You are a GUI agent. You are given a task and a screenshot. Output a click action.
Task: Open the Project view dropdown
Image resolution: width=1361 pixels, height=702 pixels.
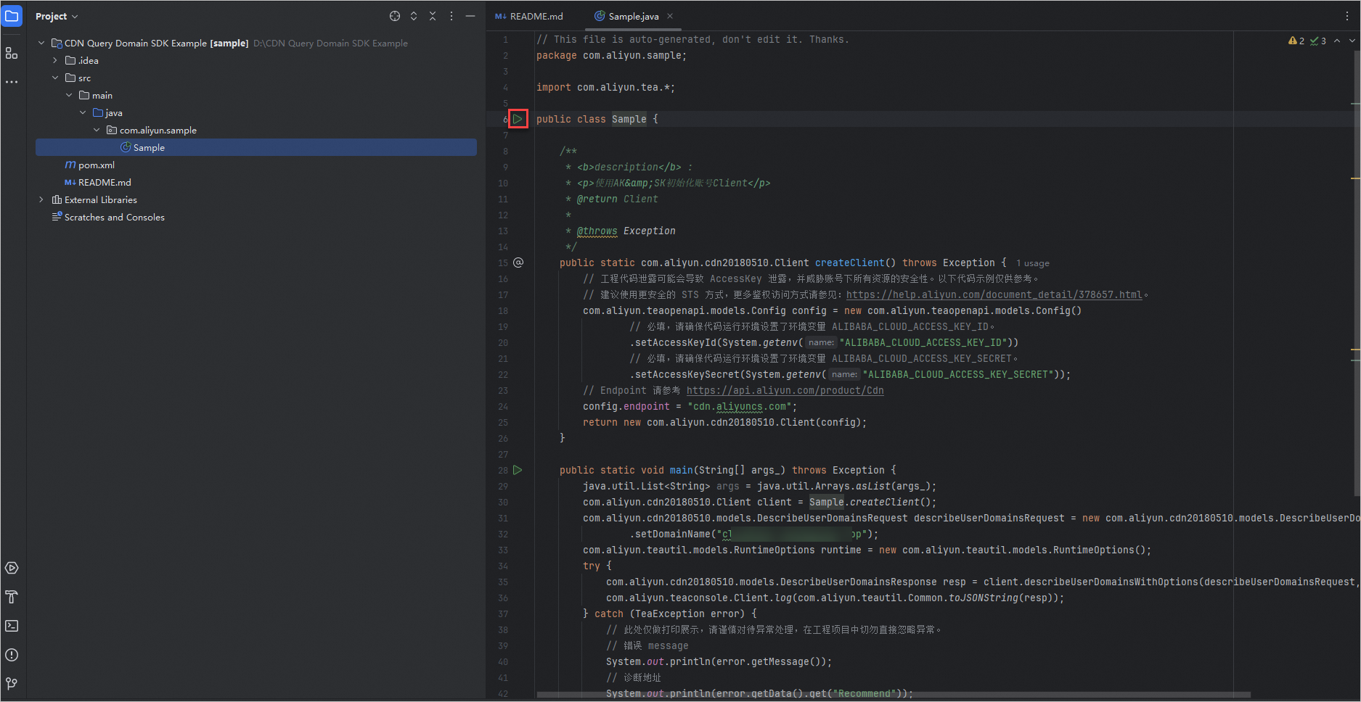pyautogui.click(x=57, y=16)
